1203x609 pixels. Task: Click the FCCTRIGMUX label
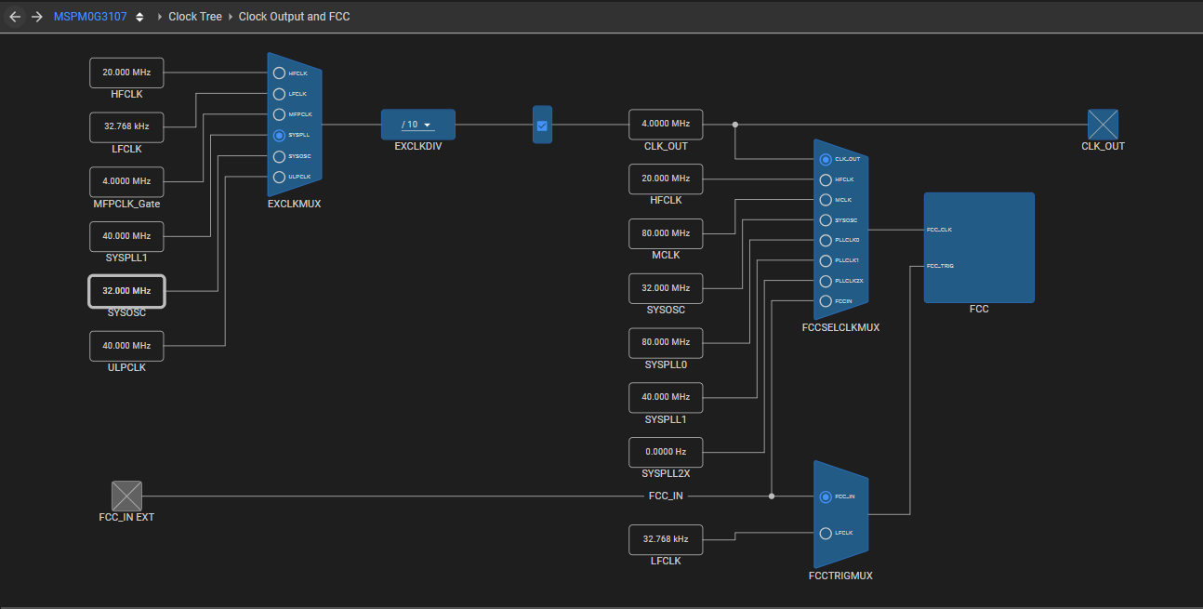click(840, 576)
